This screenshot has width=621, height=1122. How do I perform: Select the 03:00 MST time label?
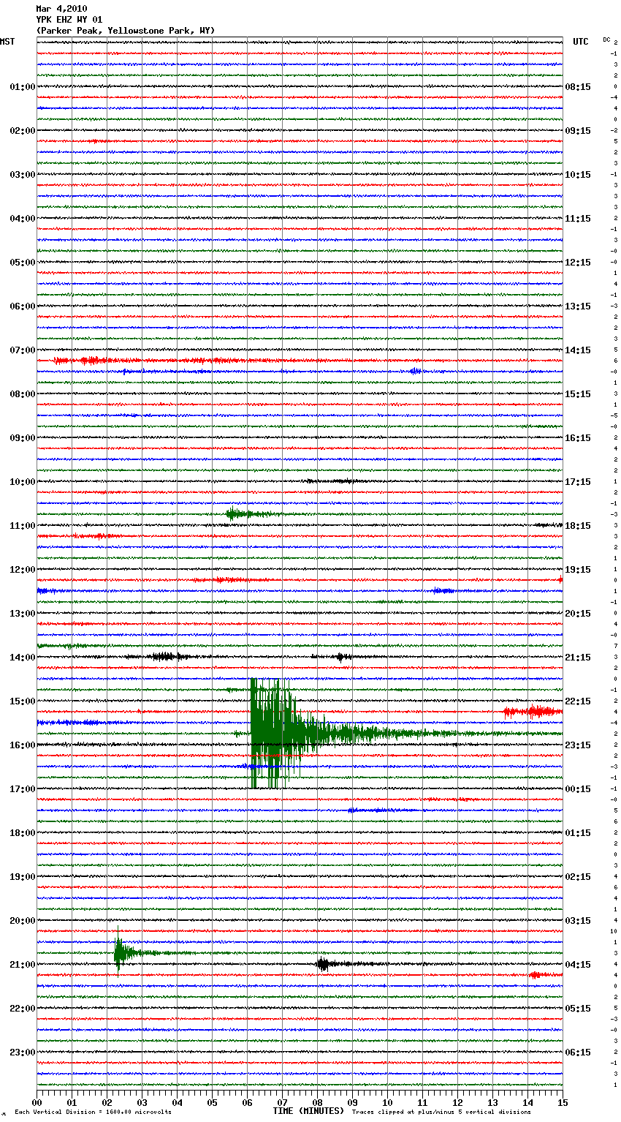pyautogui.click(x=23, y=175)
